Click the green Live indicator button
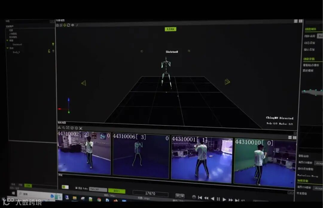 [x=170, y=29]
